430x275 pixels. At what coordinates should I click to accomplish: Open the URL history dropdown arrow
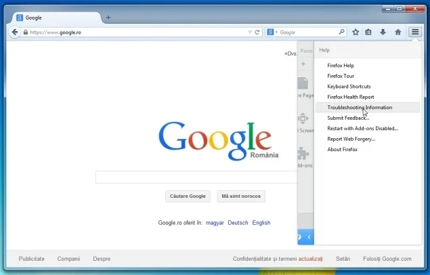250,32
